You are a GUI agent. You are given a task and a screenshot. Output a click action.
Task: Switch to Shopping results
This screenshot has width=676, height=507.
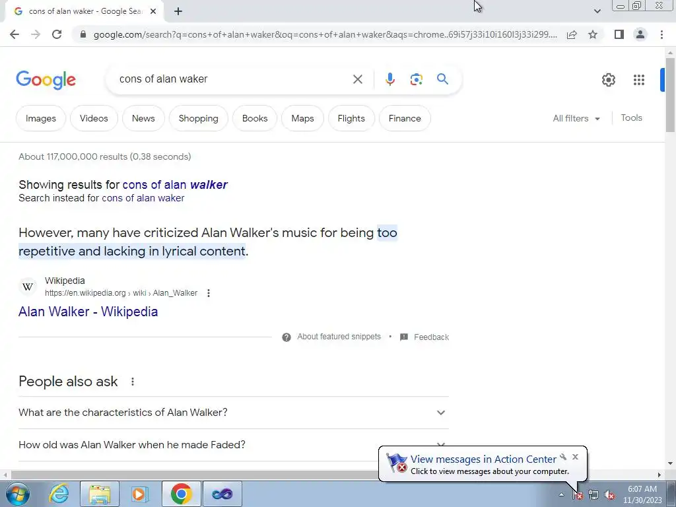[x=198, y=118]
